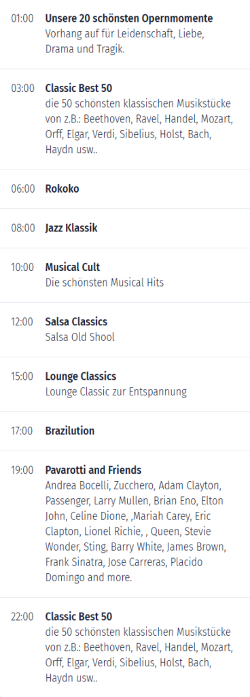Open Lounge Classics program
The height and width of the screenshot is (697, 250).
point(81,377)
